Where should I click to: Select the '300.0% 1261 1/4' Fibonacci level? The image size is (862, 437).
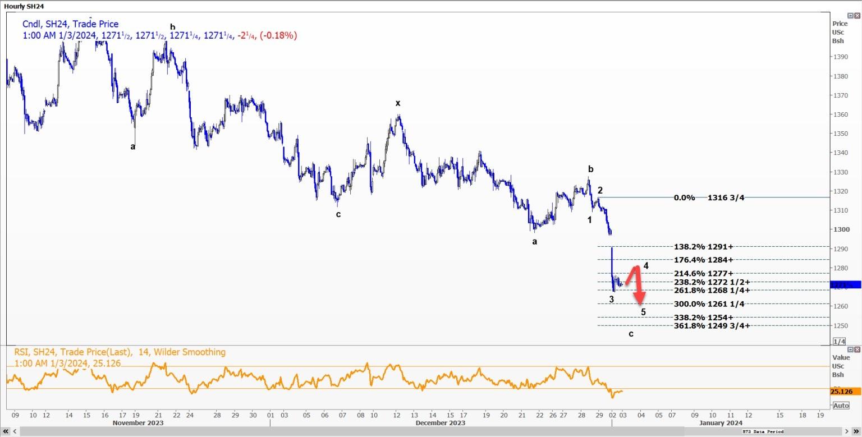tap(709, 303)
